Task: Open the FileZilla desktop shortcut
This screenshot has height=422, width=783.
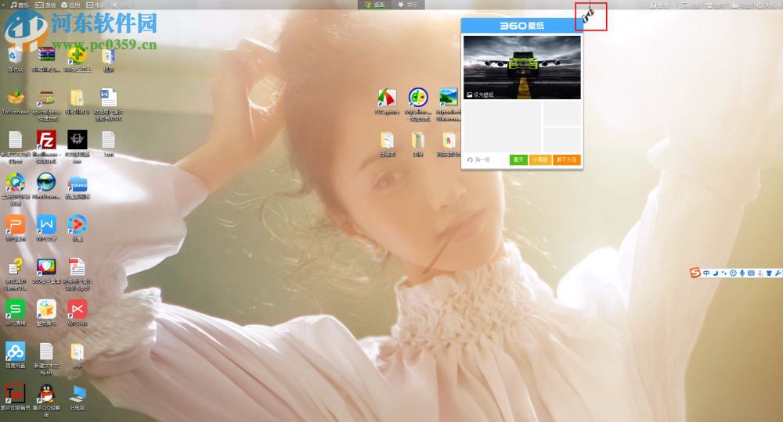Action: [x=46, y=141]
